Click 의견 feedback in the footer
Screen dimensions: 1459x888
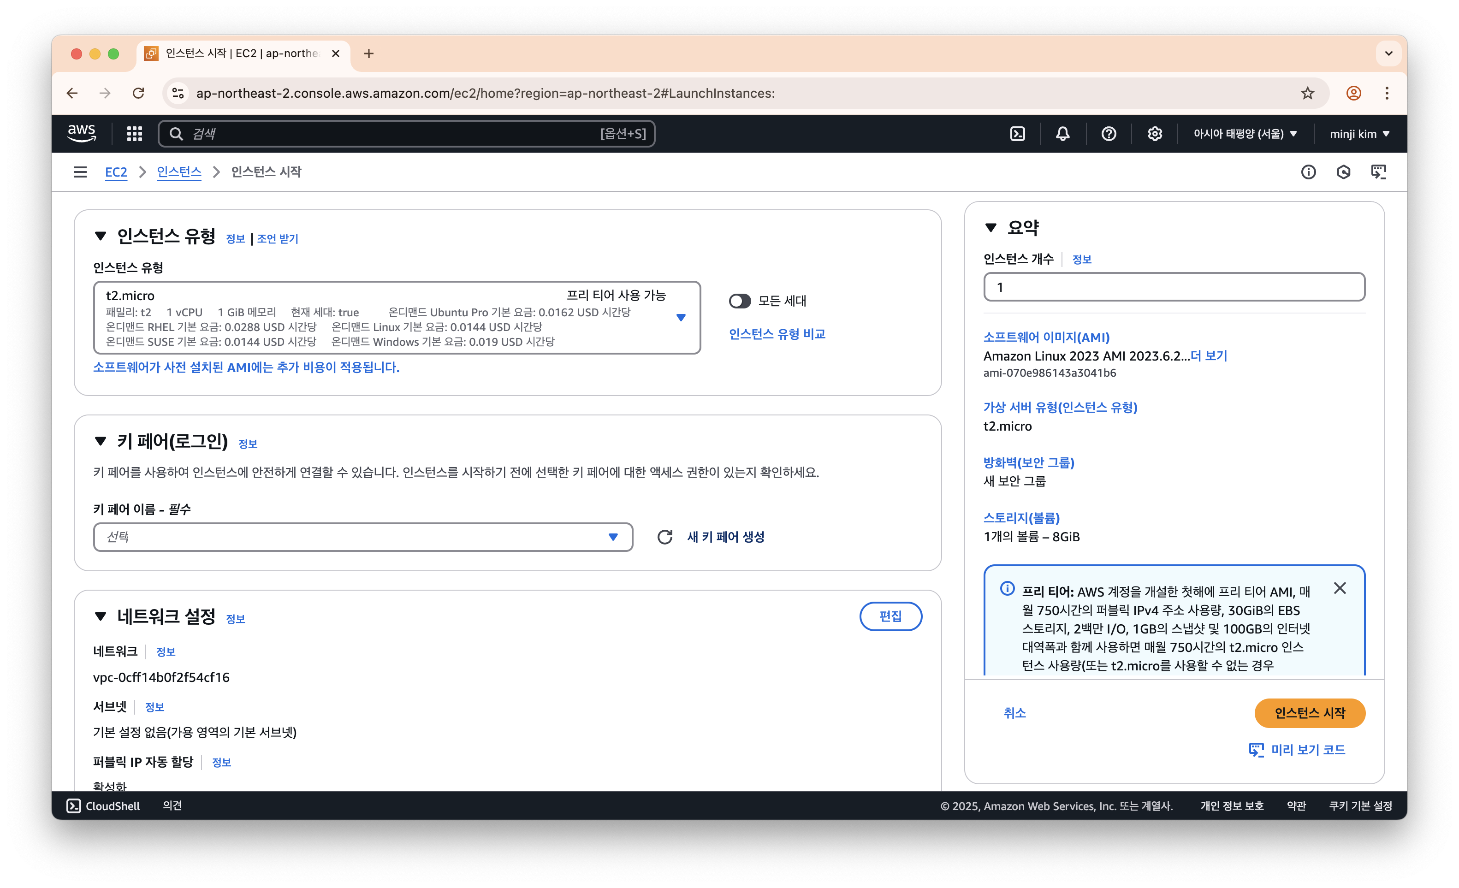172,806
